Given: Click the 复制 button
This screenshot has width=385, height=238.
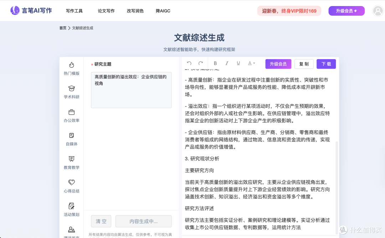Looking at the screenshot, I should (x=304, y=64).
